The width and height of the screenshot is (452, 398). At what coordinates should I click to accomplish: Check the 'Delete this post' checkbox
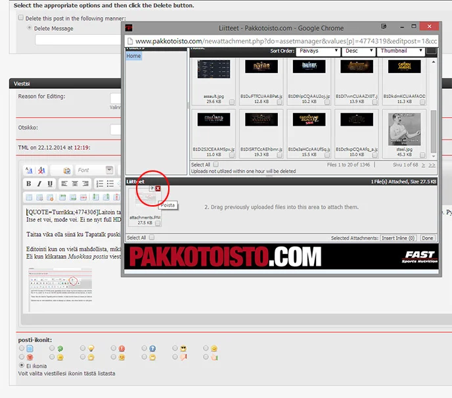(21, 18)
